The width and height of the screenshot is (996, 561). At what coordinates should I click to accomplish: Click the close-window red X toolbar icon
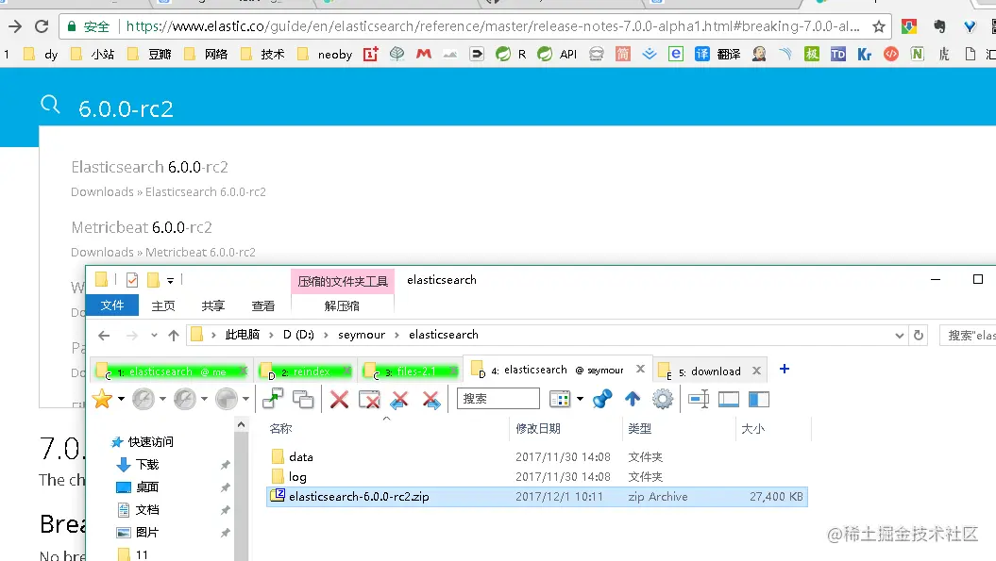(x=369, y=399)
